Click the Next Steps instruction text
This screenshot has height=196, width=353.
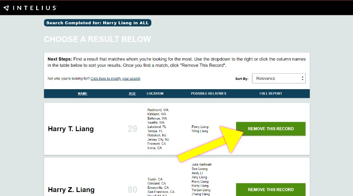pos(176,62)
